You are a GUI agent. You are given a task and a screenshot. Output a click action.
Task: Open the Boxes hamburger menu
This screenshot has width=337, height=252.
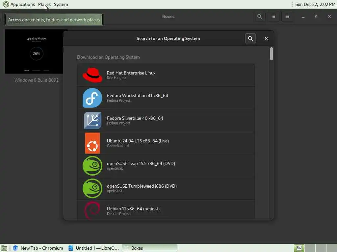(287, 16)
